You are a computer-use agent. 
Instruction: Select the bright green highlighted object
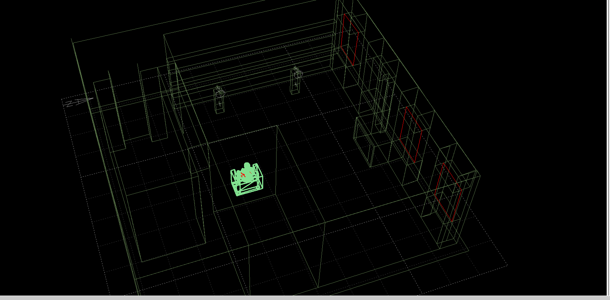[x=247, y=179]
